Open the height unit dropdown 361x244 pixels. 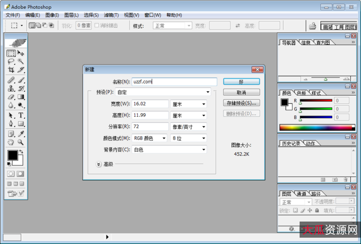pyautogui.click(x=189, y=115)
